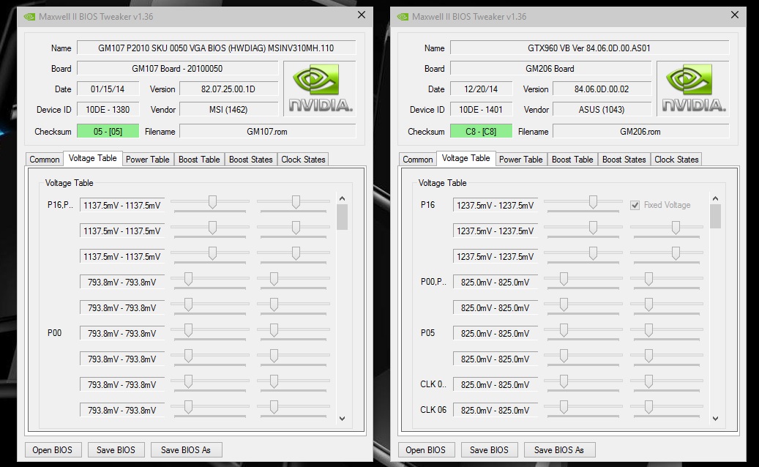Click the P16,P.. voltage value 1137.5mV - 1137.5mV
This screenshot has width=759, height=467.
click(122, 205)
